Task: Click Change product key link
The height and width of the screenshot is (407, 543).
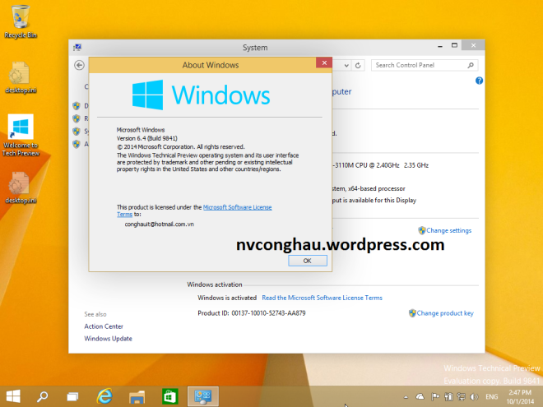Action: tap(445, 313)
